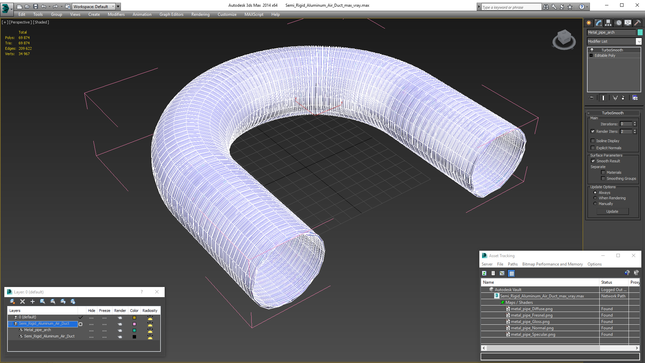Image resolution: width=645 pixels, height=363 pixels.
Task: Delete highlighted layer with the X icon
Action: pyautogui.click(x=23, y=301)
